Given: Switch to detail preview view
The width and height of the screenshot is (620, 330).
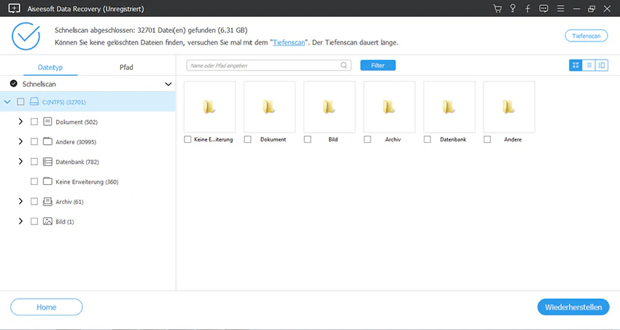Looking at the screenshot, I should [x=602, y=65].
